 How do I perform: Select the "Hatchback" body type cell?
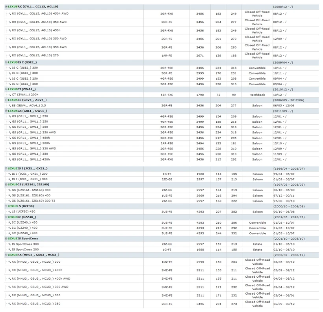click(x=257, y=95)
